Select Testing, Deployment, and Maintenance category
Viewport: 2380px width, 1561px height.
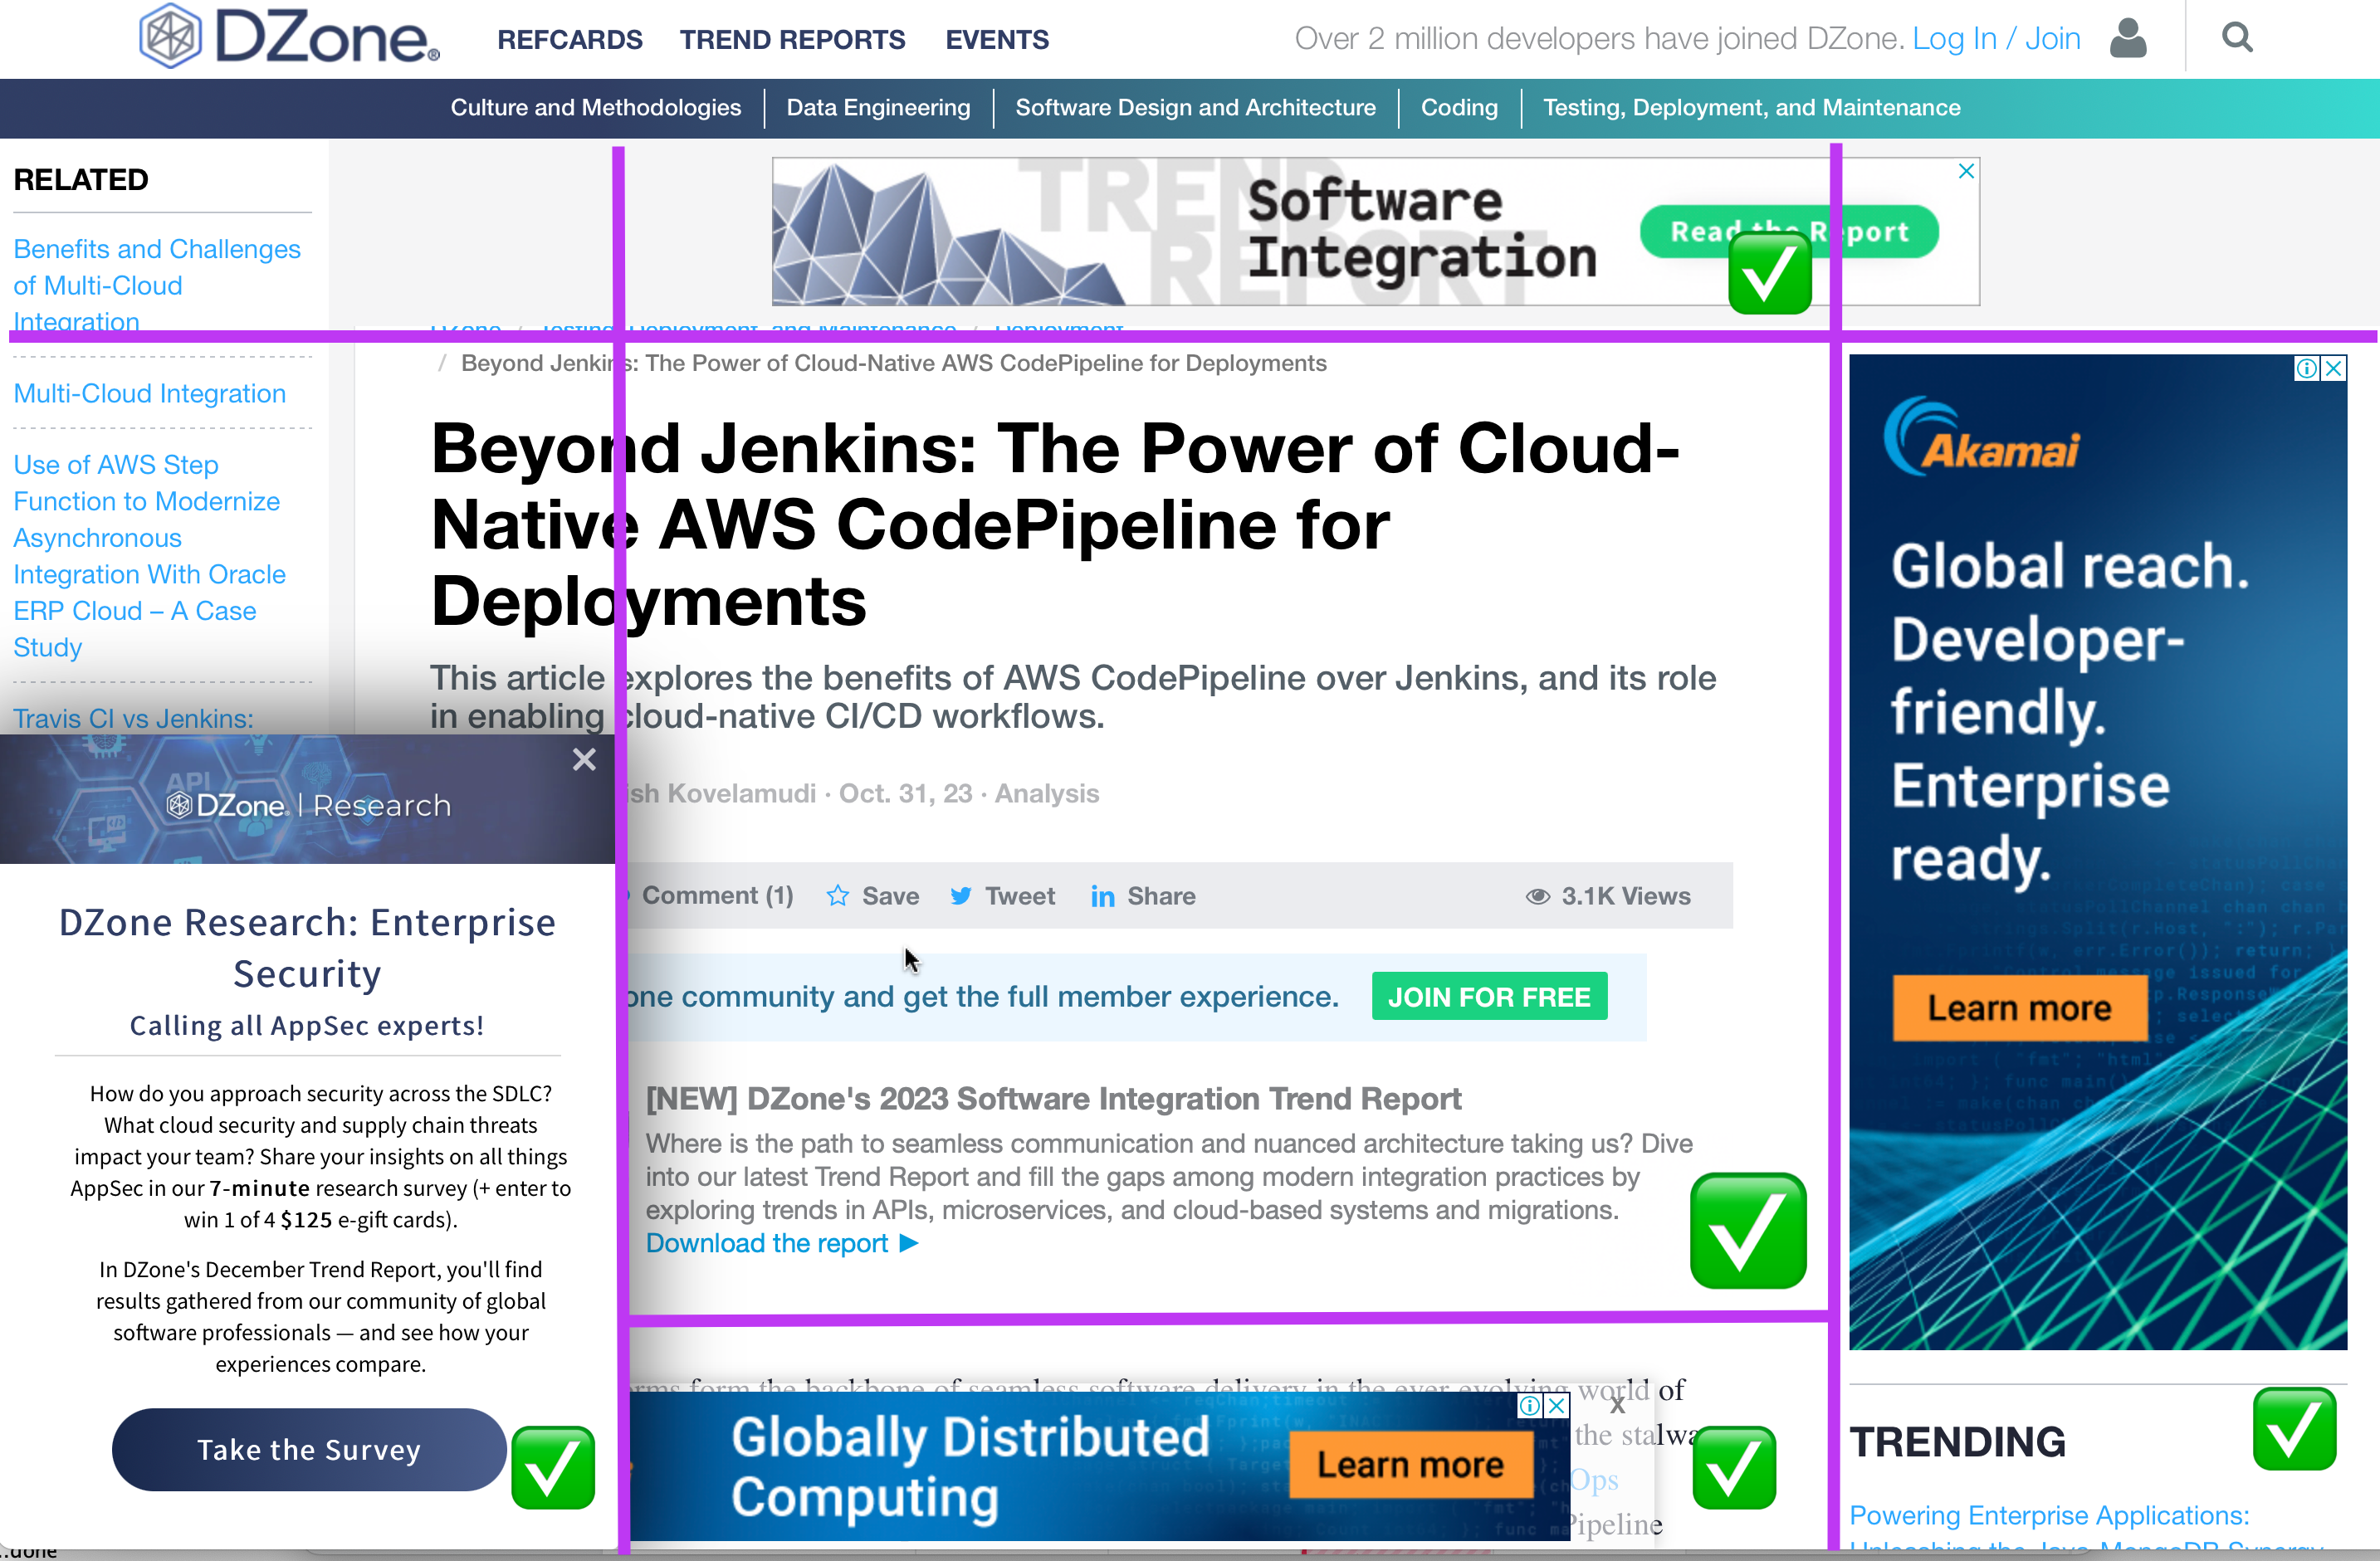pos(1751,108)
